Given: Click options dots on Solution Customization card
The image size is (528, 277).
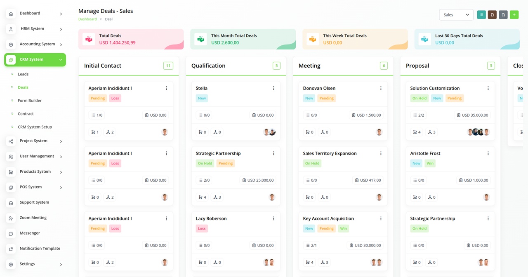Looking at the screenshot, I should coord(488,88).
